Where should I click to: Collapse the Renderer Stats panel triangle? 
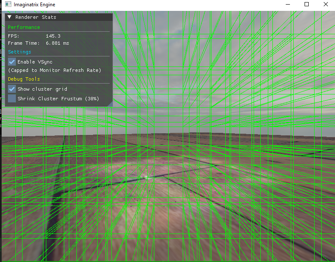(x=10, y=17)
